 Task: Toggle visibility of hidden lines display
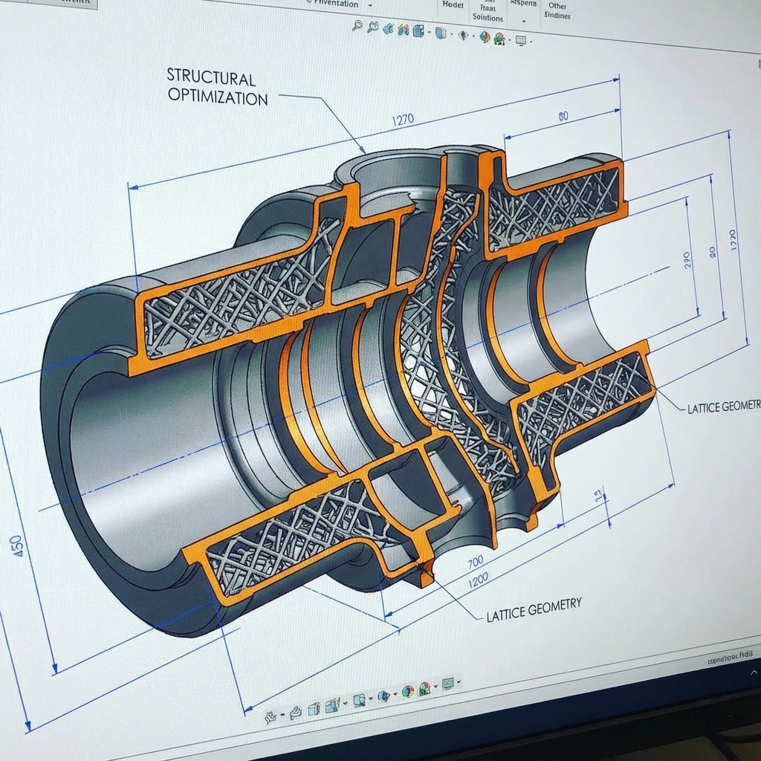click(x=462, y=34)
